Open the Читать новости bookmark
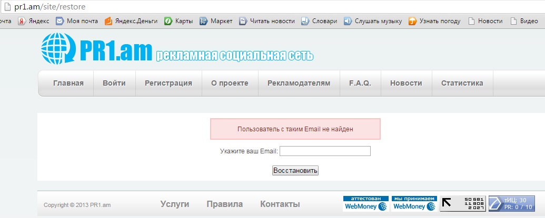Screen dimensions: 545x218 click(x=267, y=21)
